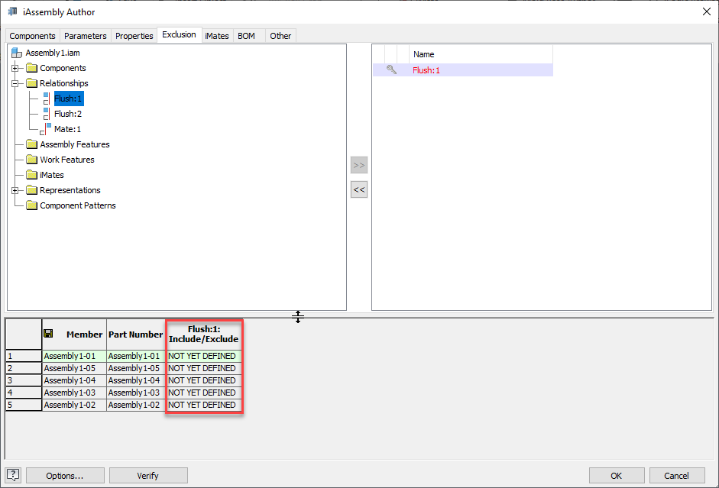
Task: Open the Parameters tab
Action: click(x=86, y=36)
